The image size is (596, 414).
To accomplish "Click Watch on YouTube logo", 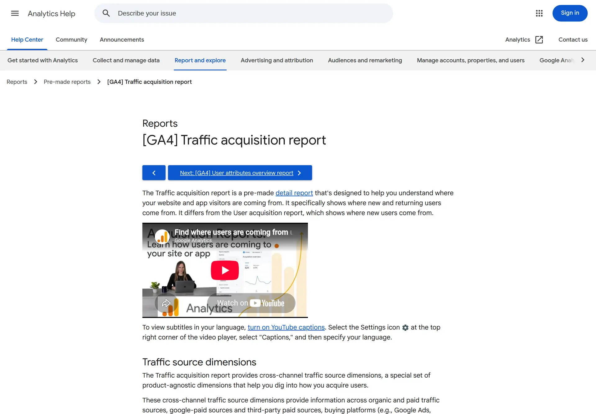I will coord(251,303).
